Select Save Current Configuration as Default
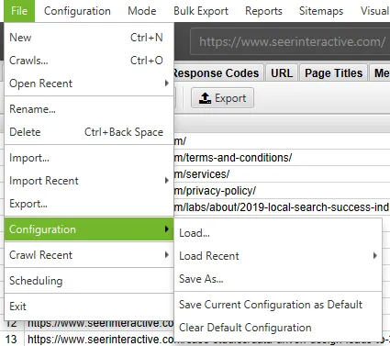Viewport: 390px width, 346px height. (x=278, y=305)
